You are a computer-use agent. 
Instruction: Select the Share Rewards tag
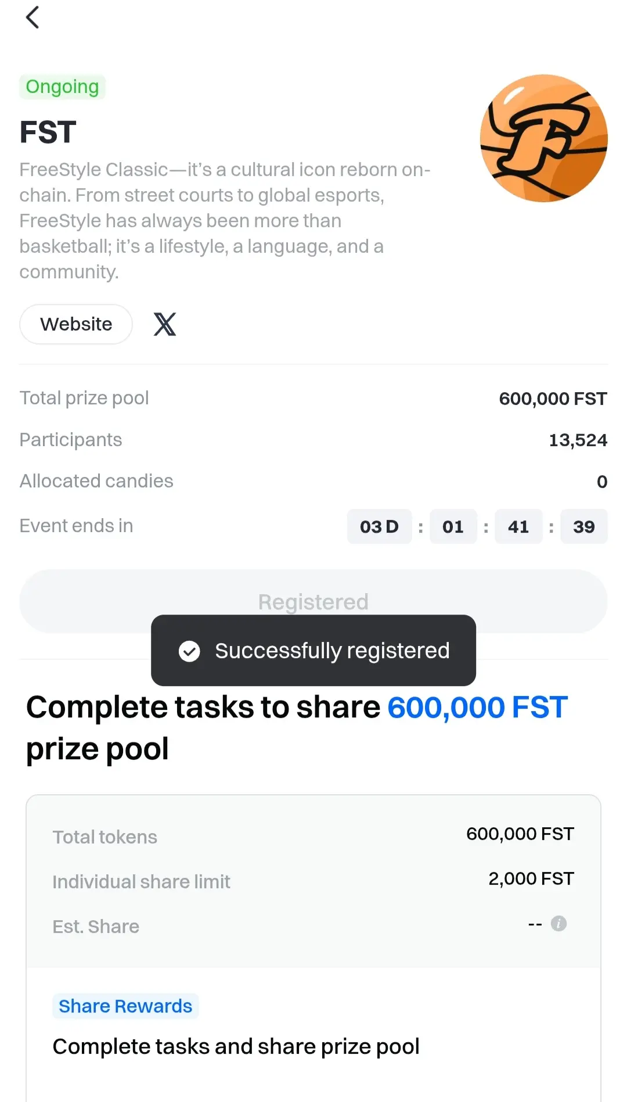click(x=125, y=1006)
